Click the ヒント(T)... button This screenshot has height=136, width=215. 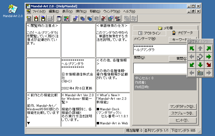tap(183, 120)
